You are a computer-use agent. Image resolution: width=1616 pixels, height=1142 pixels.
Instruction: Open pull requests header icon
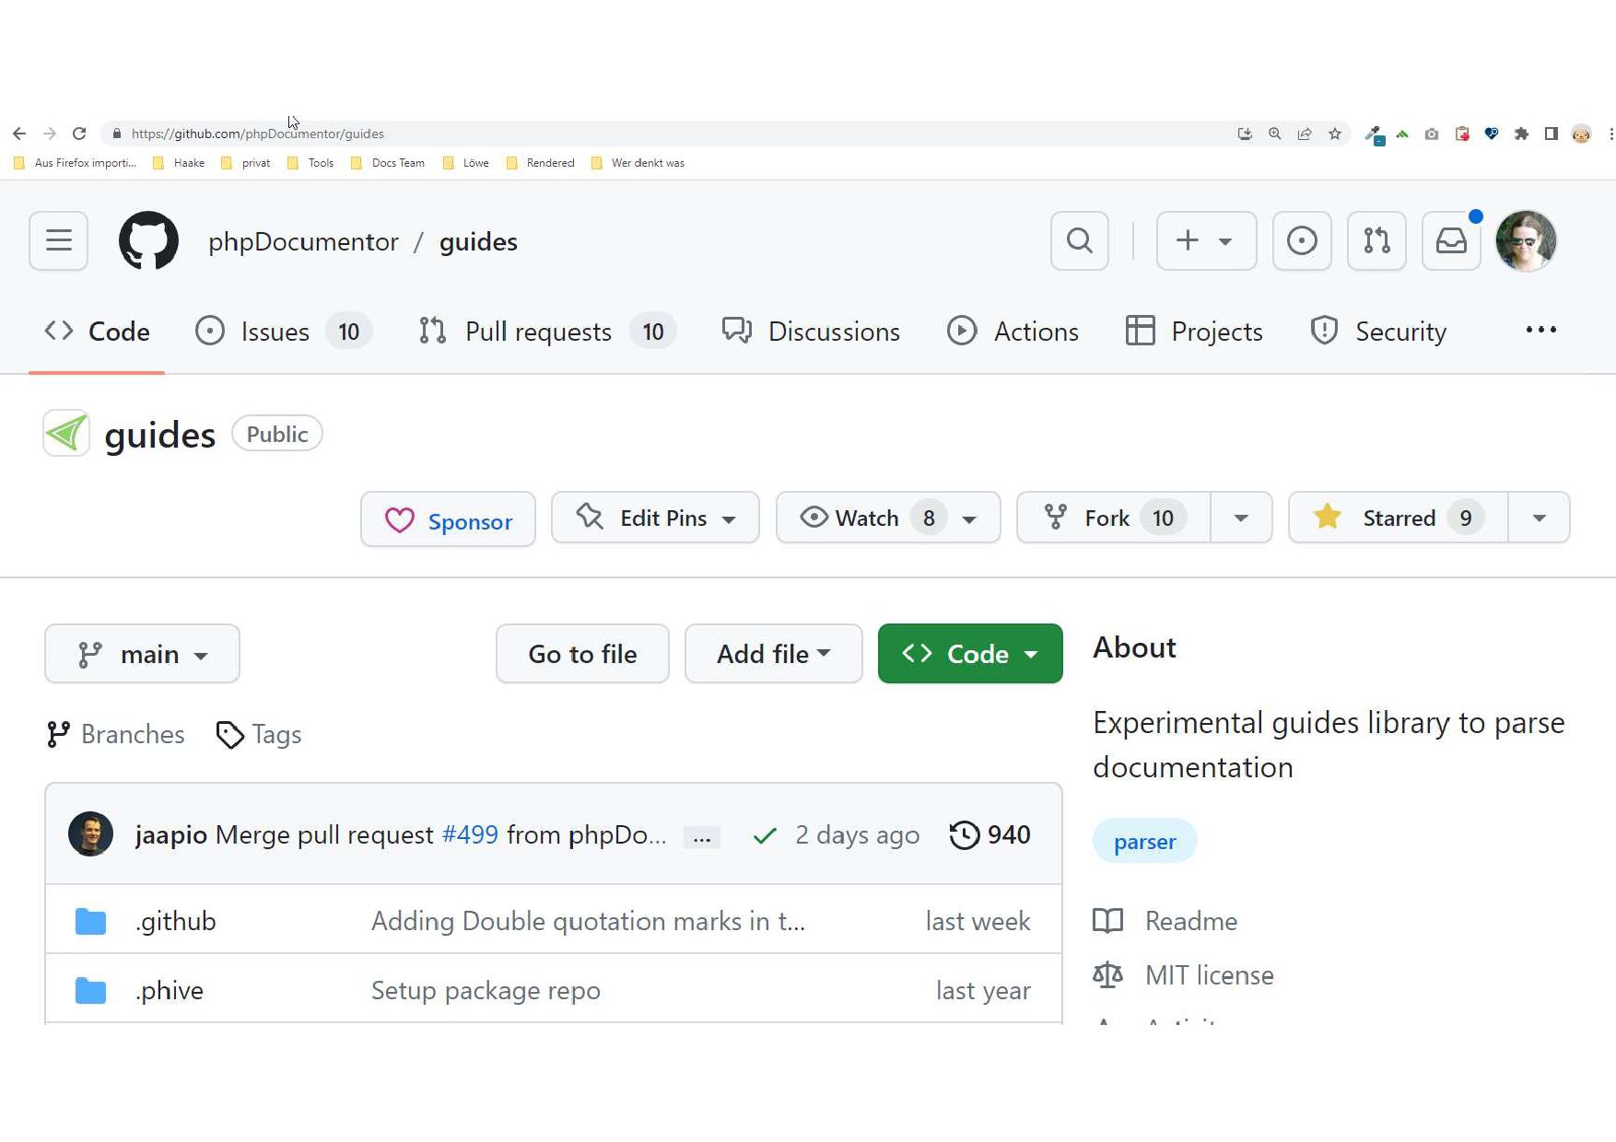tap(1376, 241)
